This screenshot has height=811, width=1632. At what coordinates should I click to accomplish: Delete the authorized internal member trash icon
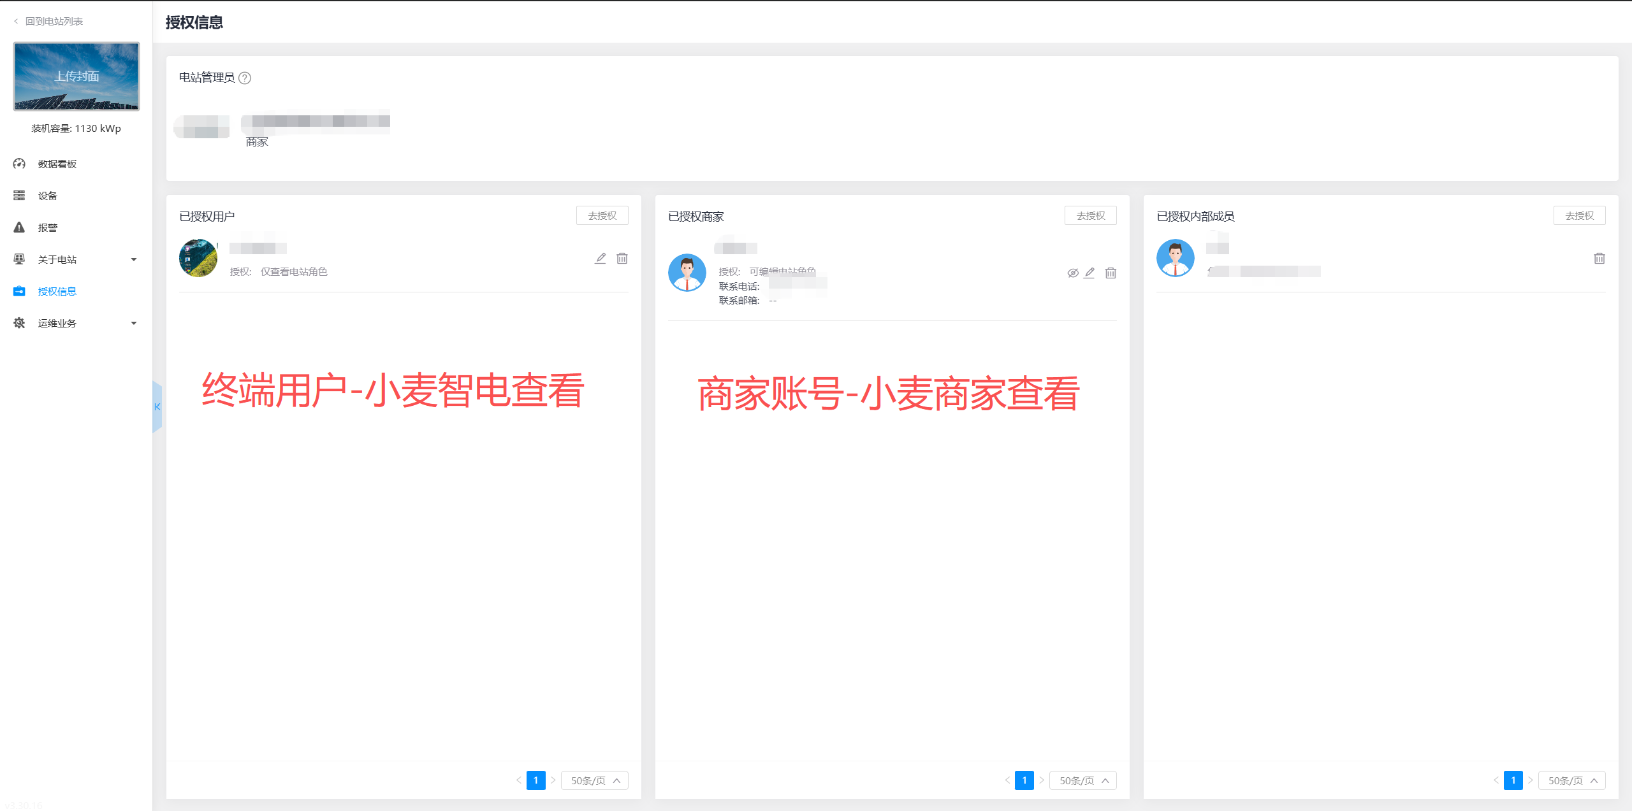point(1599,258)
